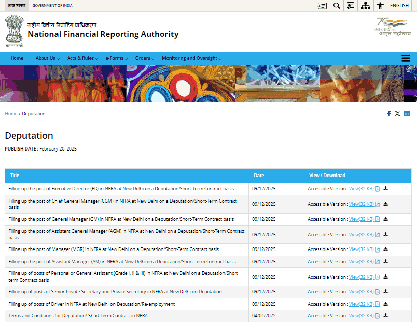The height and width of the screenshot is (325, 417).
Task: Open the search magnifier icon
Action: coord(337,6)
